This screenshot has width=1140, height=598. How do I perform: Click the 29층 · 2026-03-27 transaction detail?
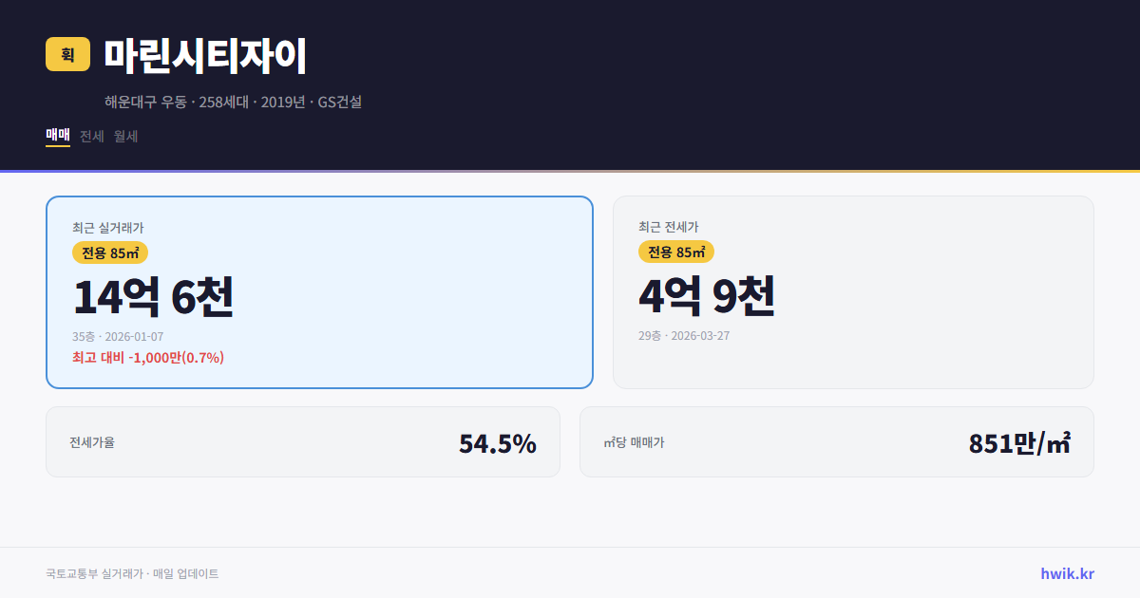(x=685, y=336)
